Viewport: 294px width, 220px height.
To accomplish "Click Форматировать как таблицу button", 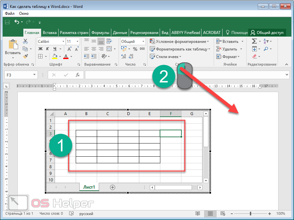I will (180, 49).
